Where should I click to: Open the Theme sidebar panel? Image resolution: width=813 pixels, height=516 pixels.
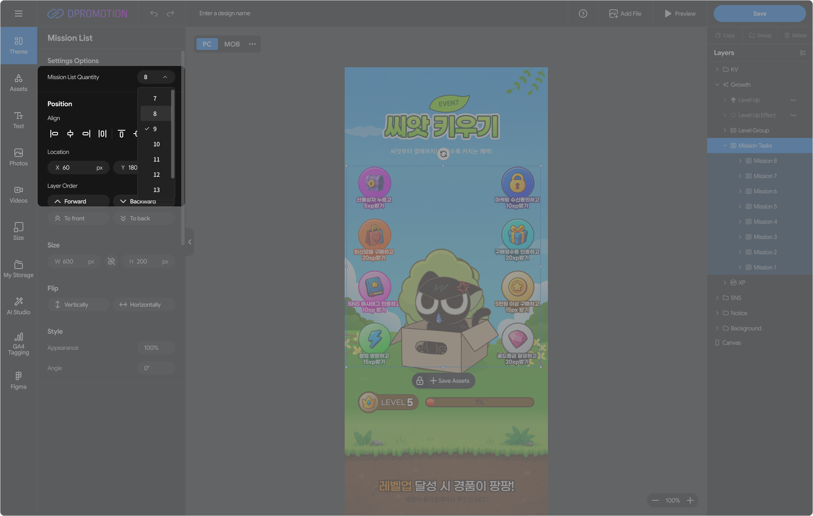pos(19,46)
